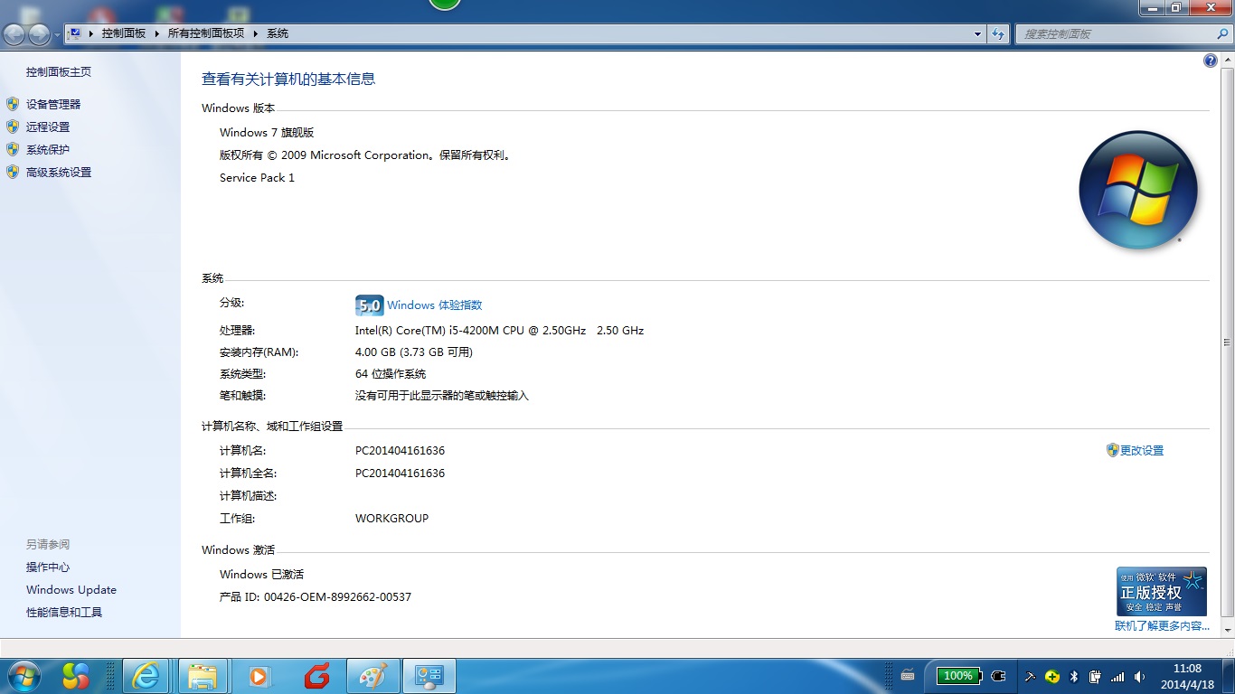The width and height of the screenshot is (1235, 694).
Task: Open Windows Explorer folder in the taskbar
Action: click(203, 676)
